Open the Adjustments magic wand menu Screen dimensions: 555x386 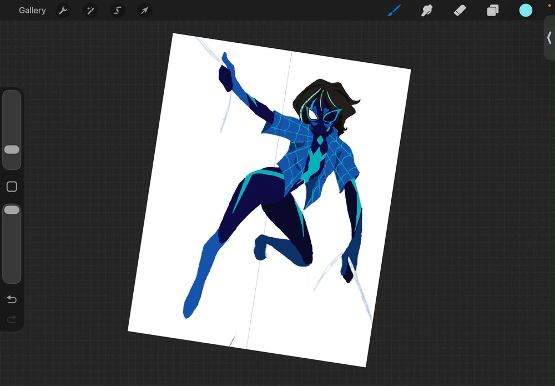click(x=90, y=11)
